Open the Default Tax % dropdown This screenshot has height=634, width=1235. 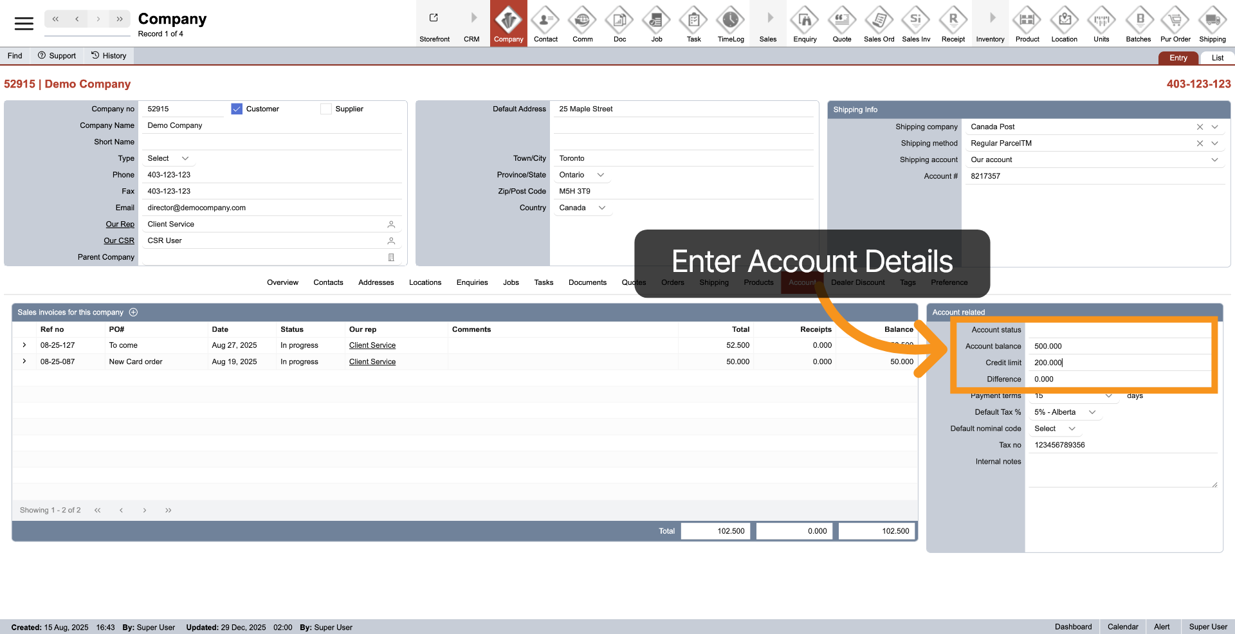(1092, 412)
